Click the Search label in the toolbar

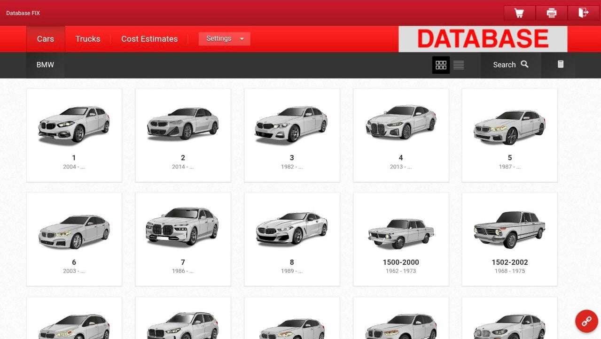click(x=504, y=64)
